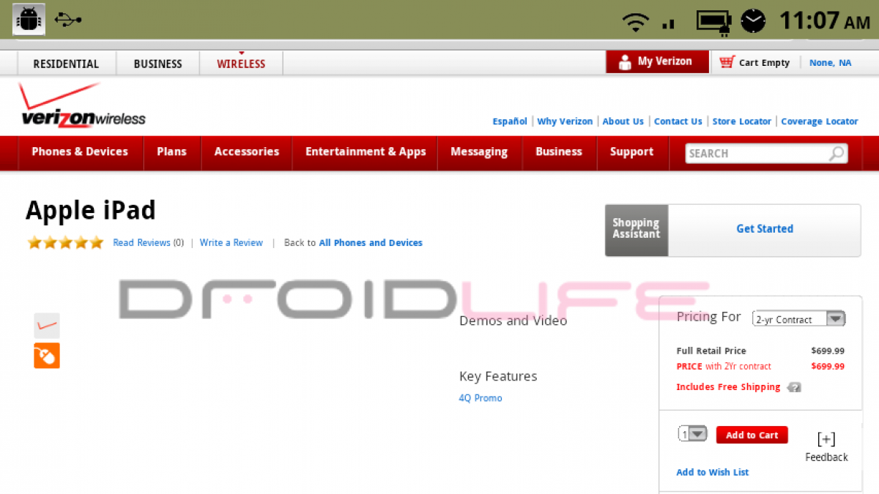Tap the Wi-Fi signal icon
Screen dimensions: 879x494
(x=635, y=22)
